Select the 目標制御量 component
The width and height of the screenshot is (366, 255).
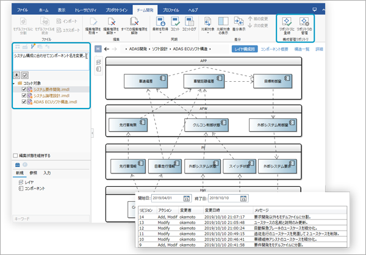(273, 81)
